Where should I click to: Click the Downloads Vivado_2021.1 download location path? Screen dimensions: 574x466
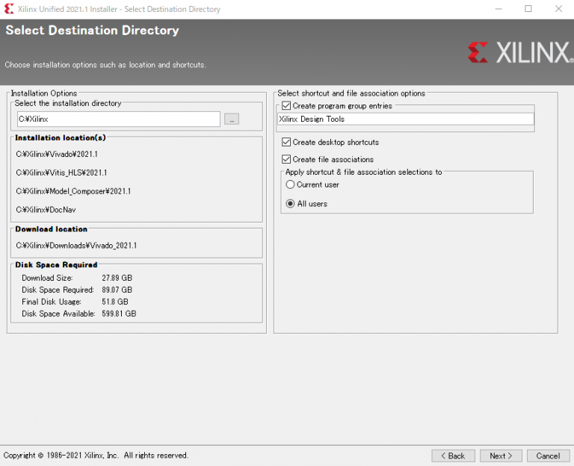[x=76, y=245]
